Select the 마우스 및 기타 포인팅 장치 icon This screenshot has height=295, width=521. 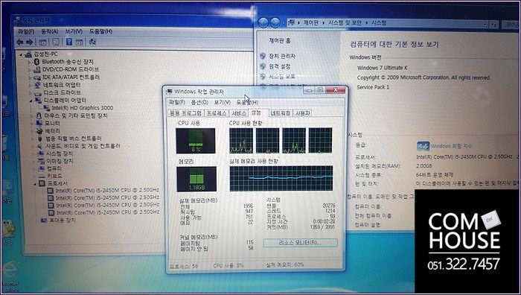click(x=39, y=115)
